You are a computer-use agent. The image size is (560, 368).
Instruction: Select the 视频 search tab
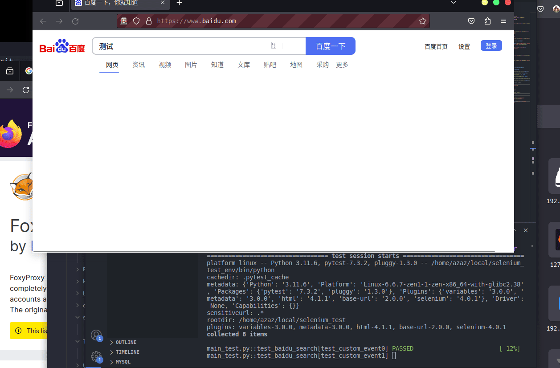165,65
